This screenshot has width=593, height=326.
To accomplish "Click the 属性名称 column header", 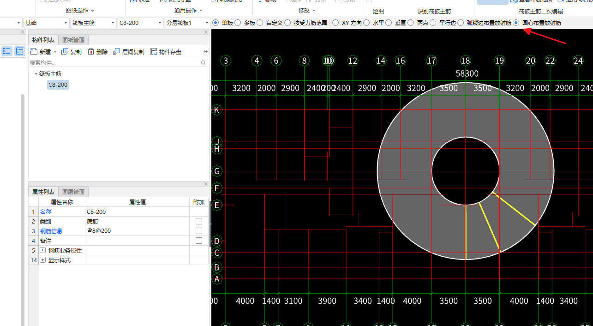I will (x=62, y=202).
